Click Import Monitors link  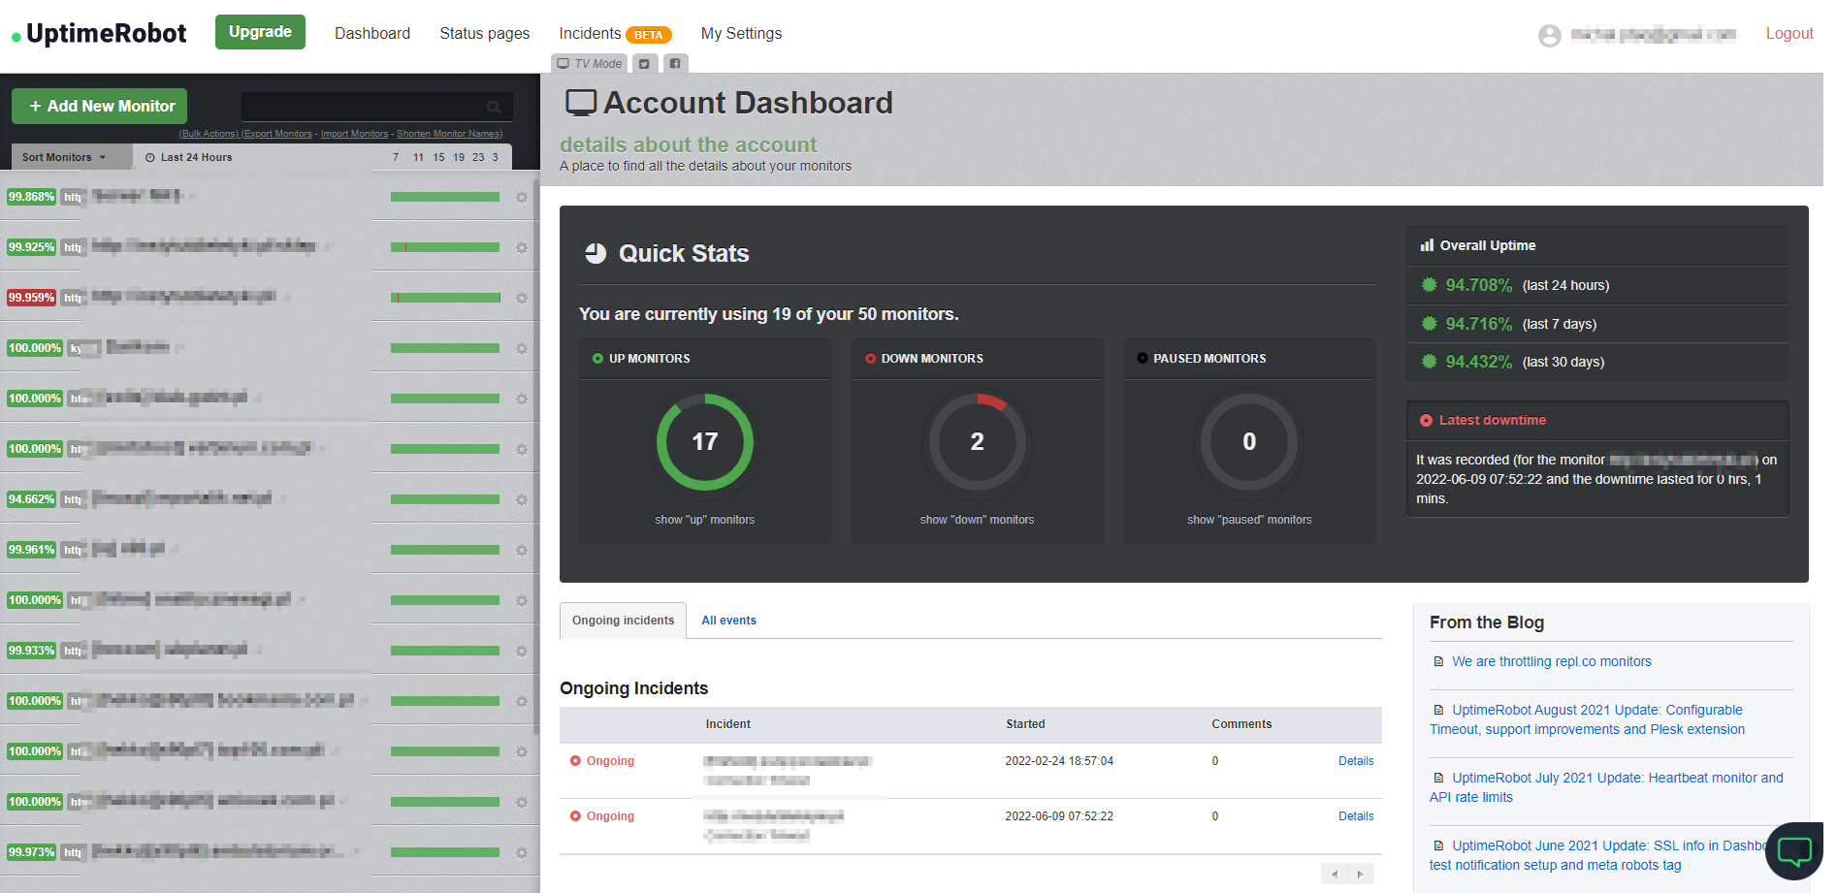point(354,134)
